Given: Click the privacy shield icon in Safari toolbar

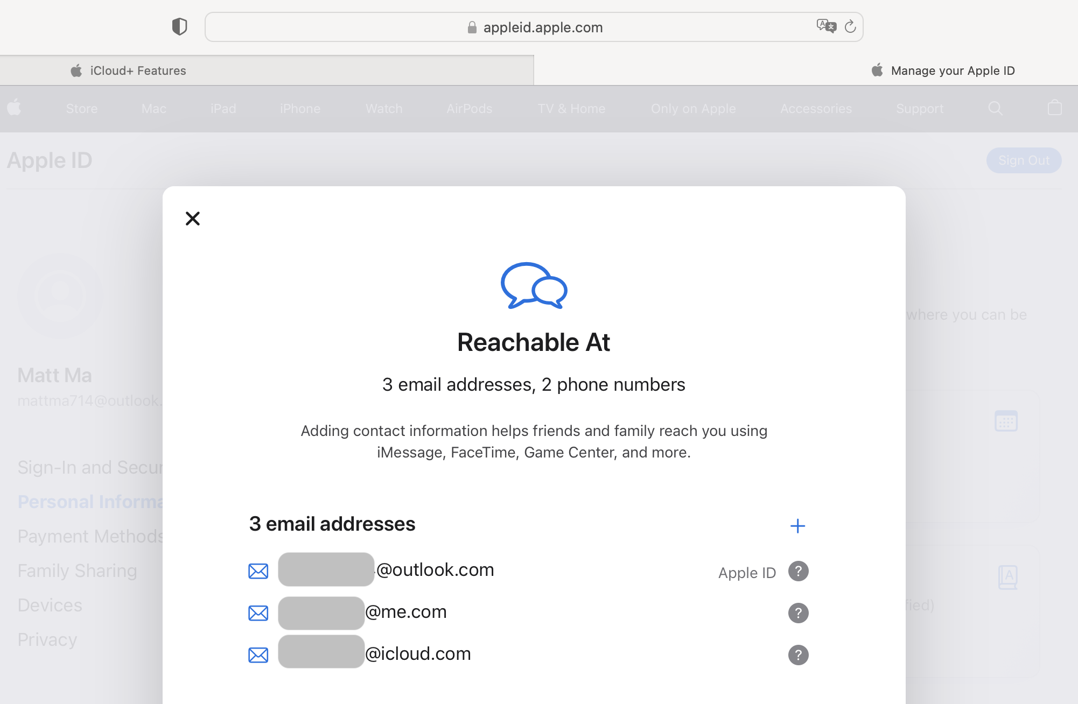Looking at the screenshot, I should [x=179, y=26].
